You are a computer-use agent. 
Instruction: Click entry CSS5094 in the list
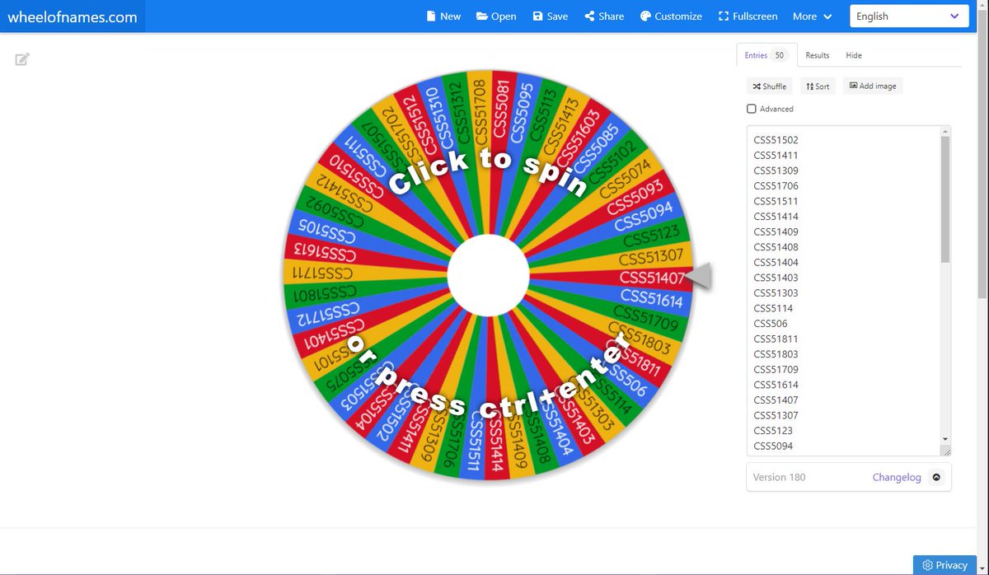point(773,446)
